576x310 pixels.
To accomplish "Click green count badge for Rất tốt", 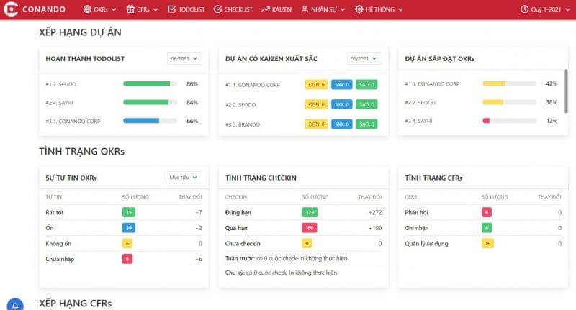I will coord(129,212).
